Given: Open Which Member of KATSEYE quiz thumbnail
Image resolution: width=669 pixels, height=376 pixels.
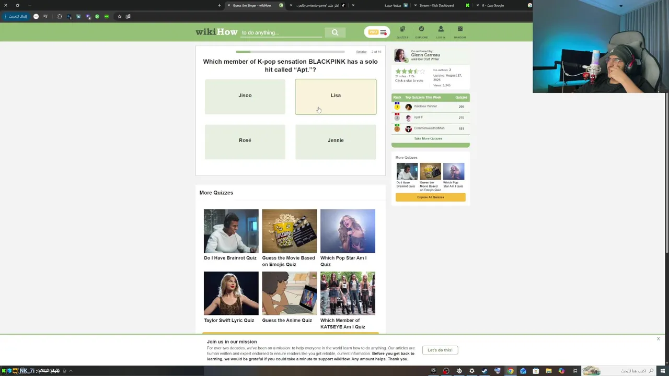Looking at the screenshot, I should pyautogui.click(x=348, y=293).
